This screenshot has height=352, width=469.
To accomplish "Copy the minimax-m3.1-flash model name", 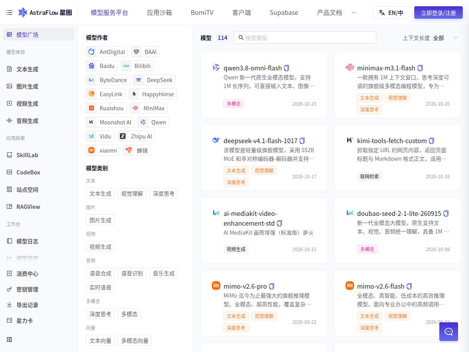I will click(420, 68).
